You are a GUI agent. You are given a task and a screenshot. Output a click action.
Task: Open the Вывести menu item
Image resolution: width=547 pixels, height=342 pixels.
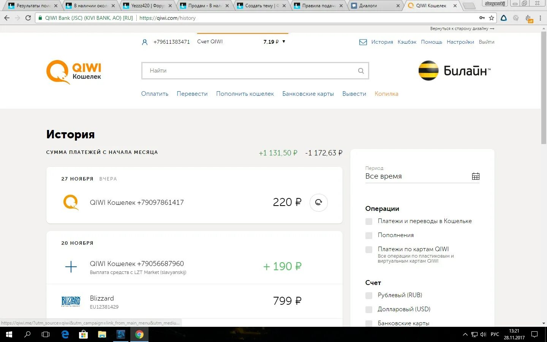[x=354, y=94]
